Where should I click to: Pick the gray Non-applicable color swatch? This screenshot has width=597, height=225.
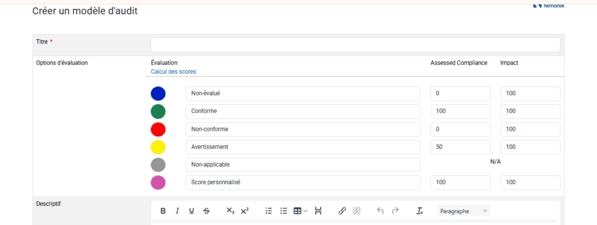point(158,165)
